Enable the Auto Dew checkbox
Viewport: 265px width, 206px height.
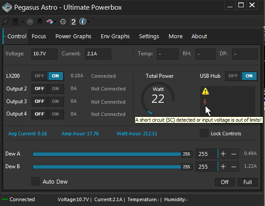tap(36, 181)
